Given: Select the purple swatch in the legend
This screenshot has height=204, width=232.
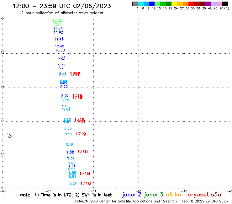Looking at the screenshot, I should tap(208, 4).
